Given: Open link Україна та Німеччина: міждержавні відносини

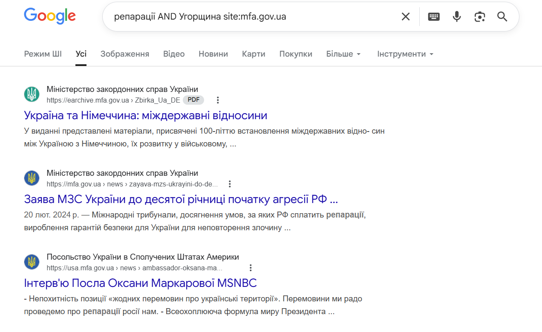Looking at the screenshot, I should pyautogui.click(x=145, y=115).
